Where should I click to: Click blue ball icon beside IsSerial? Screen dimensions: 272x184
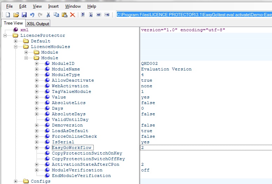tap(47, 142)
